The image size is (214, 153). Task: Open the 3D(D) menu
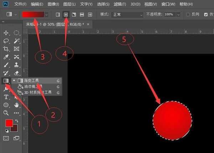[136, 4]
